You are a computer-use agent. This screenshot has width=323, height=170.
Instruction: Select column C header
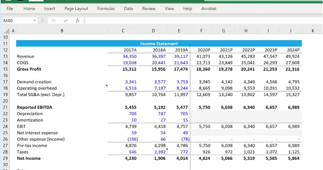point(123,31)
